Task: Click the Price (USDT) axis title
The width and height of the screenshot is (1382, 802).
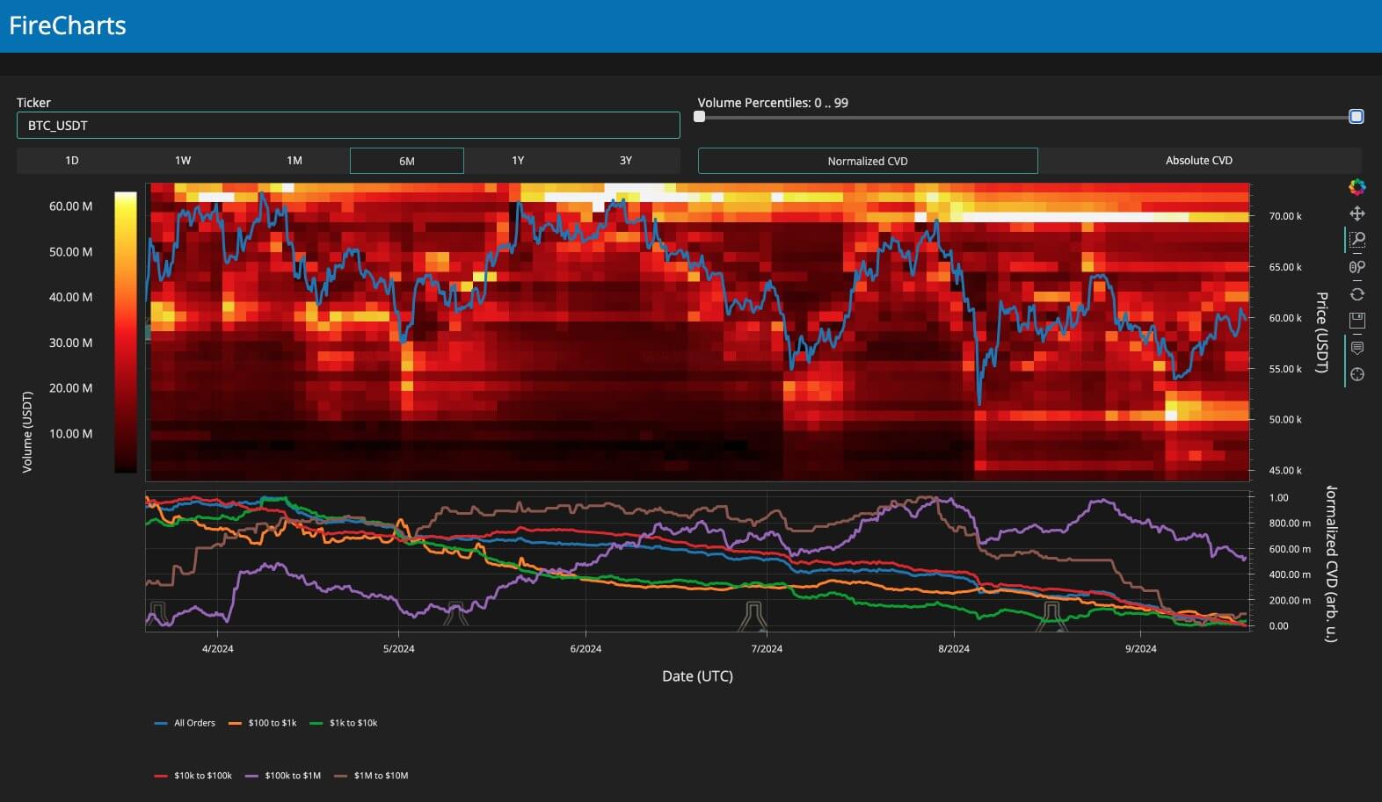Action: click(1320, 332)
